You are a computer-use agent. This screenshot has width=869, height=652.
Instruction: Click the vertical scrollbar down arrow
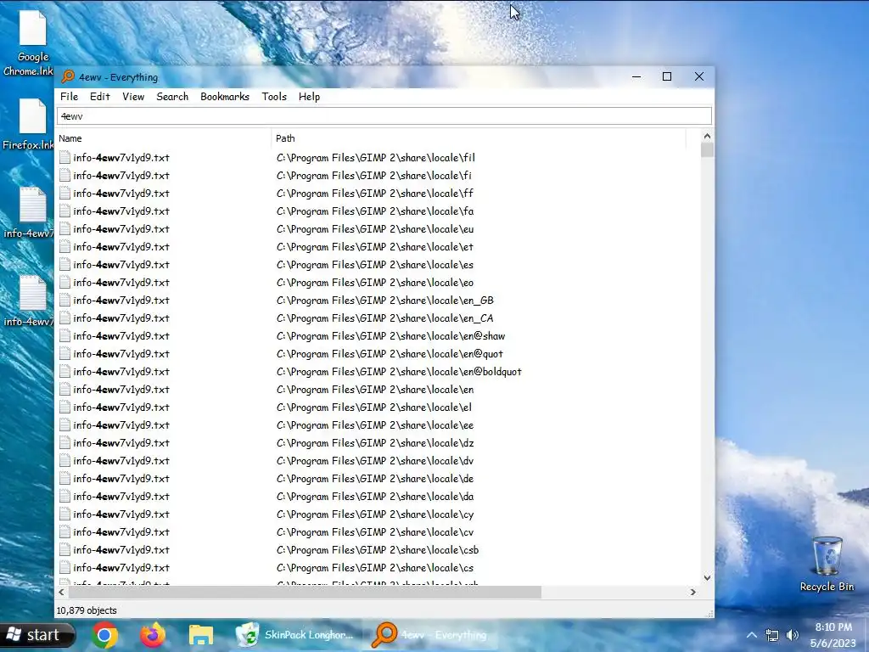[707, 577]
